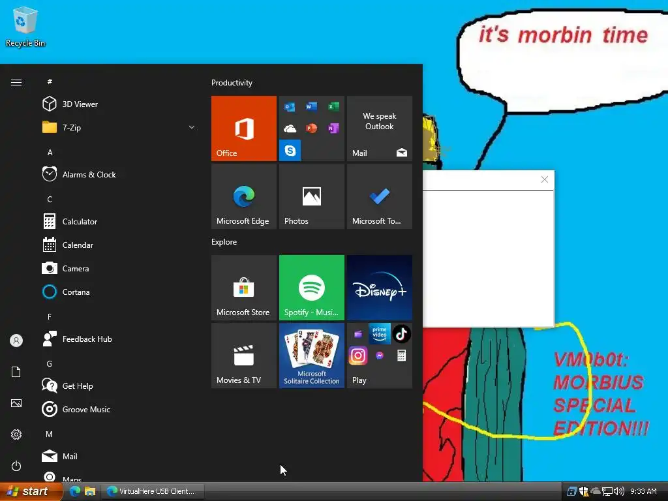Click the # letter header in app list
668x501 pixels.
tap(50, 82)
